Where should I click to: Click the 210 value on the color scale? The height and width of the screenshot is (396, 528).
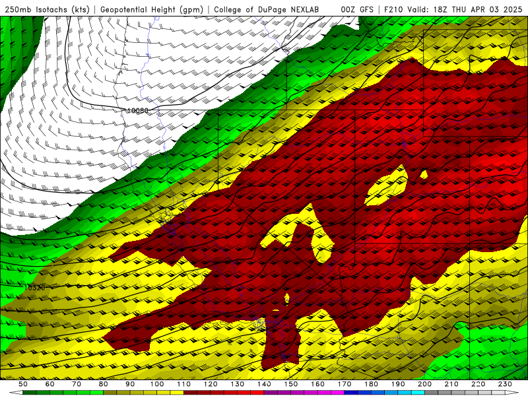[x=451, y=384]
